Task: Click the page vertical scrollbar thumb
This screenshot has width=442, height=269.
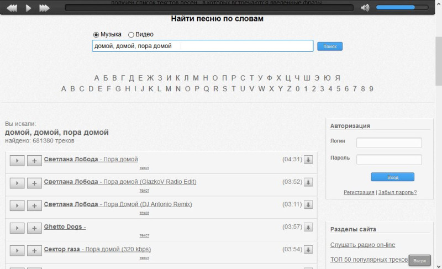Action: (x=439, y=61)
